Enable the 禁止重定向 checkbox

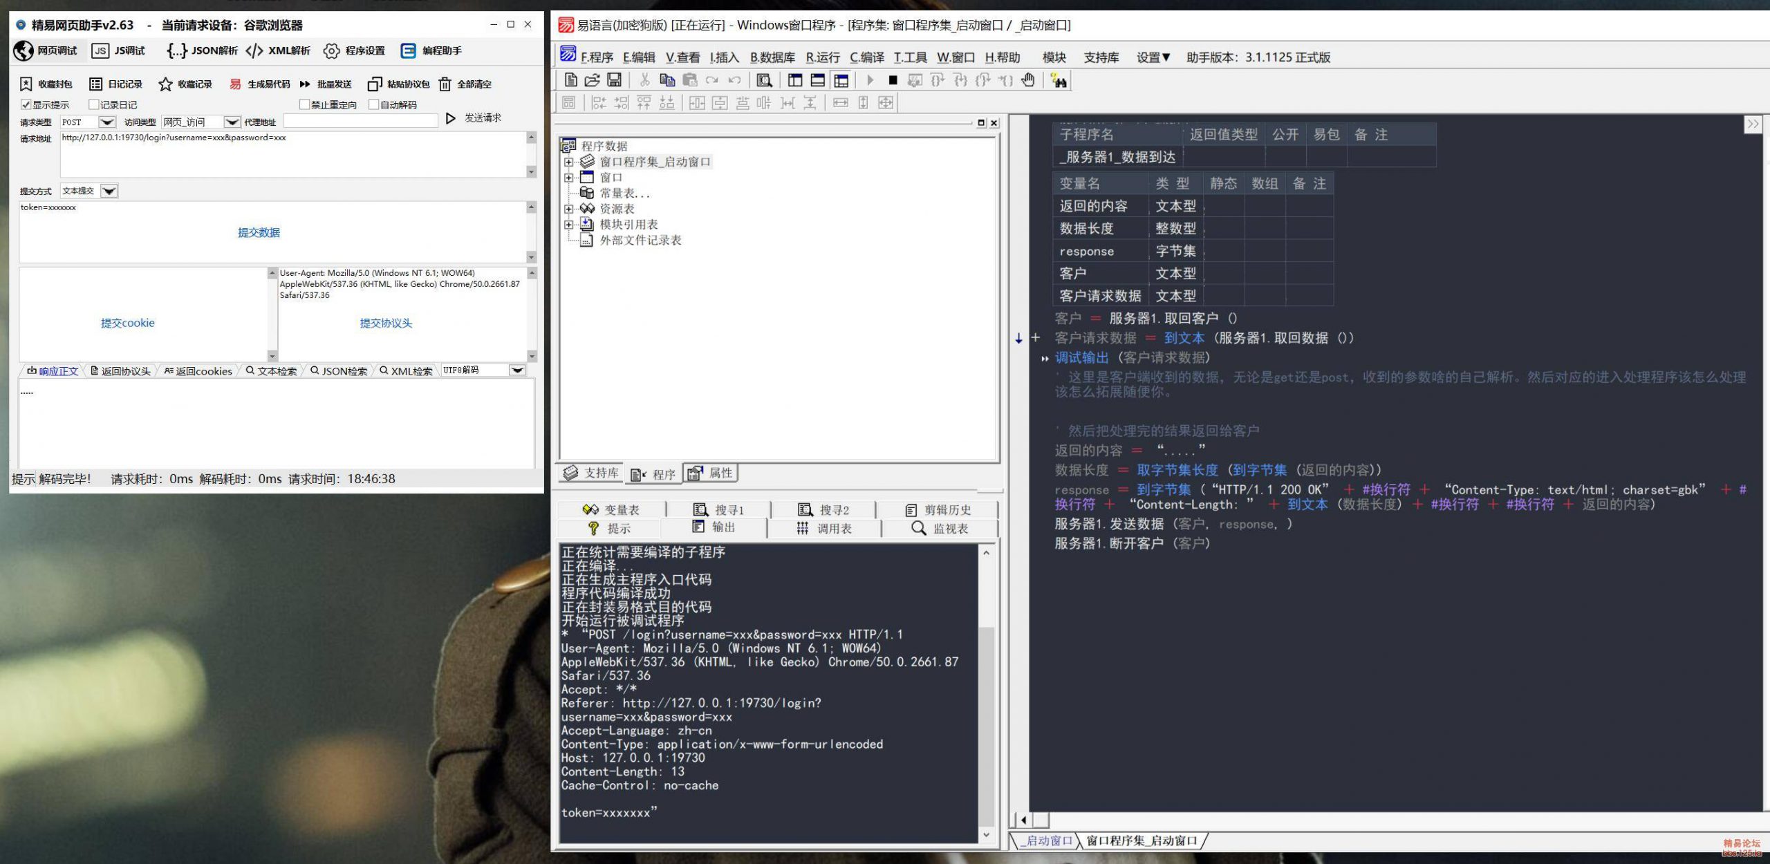(x=304, y=104)
